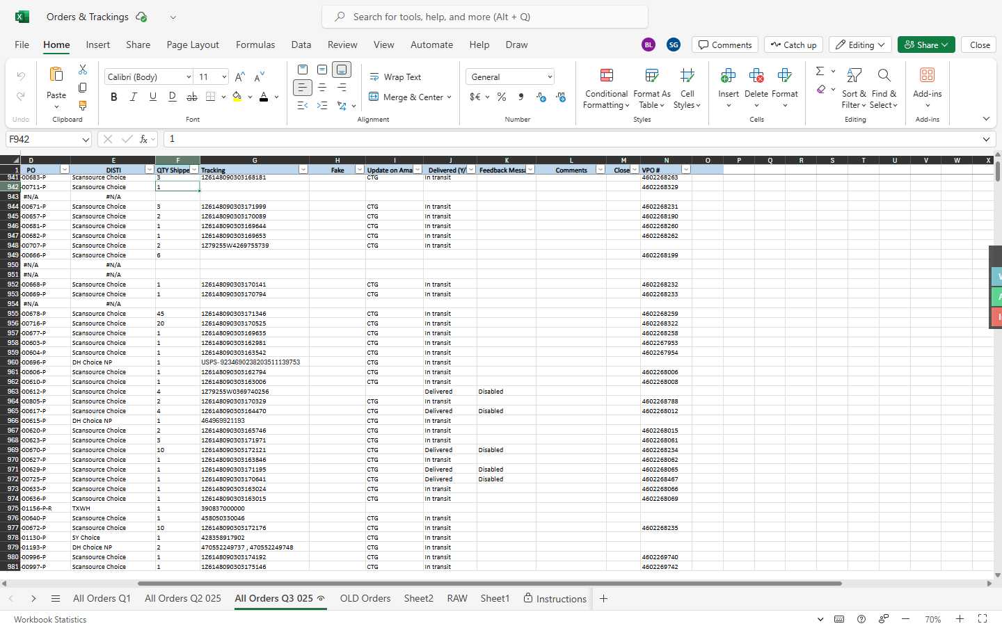
Task: Click the Fill color swatch
Action: pos(237,97)
